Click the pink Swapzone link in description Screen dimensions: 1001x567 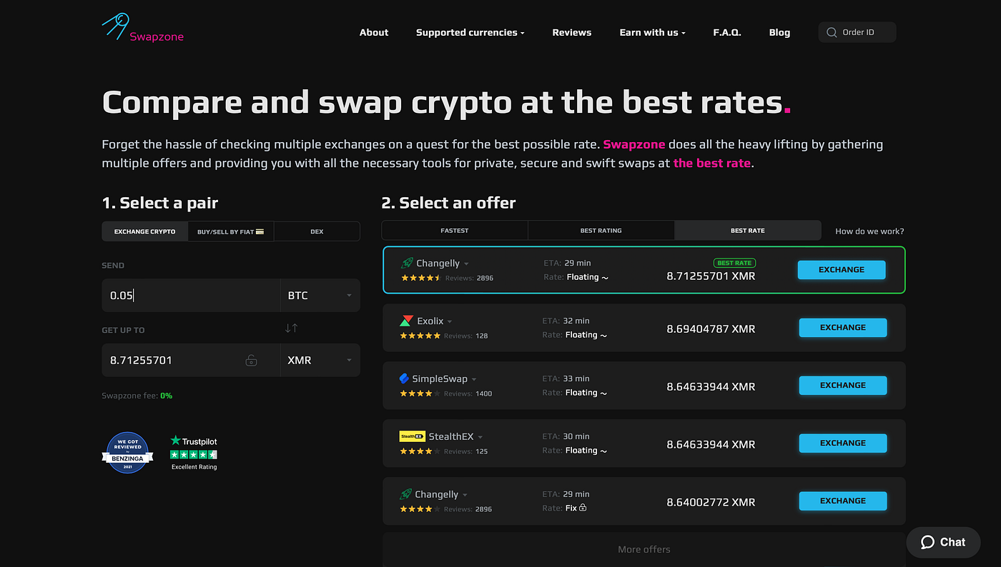634,144
